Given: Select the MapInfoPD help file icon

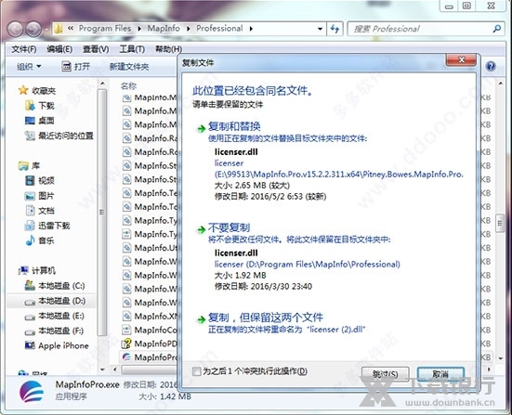Looking at the screenshot, I should [126, 344].
